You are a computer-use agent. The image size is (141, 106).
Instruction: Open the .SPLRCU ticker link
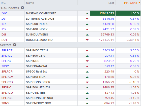7,93
